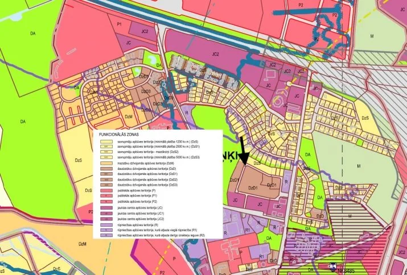This screenshot has height=275, width=407.
Task: Select the DzS1 swatch in the legend
Action: [x=106, y=147]
